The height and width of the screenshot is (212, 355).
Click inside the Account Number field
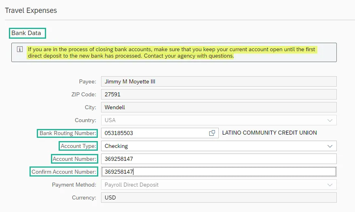click(x=218, y=159)
